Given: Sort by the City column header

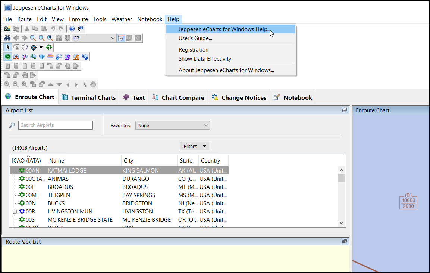Looking at the screenshot, I should click(149, 161).
